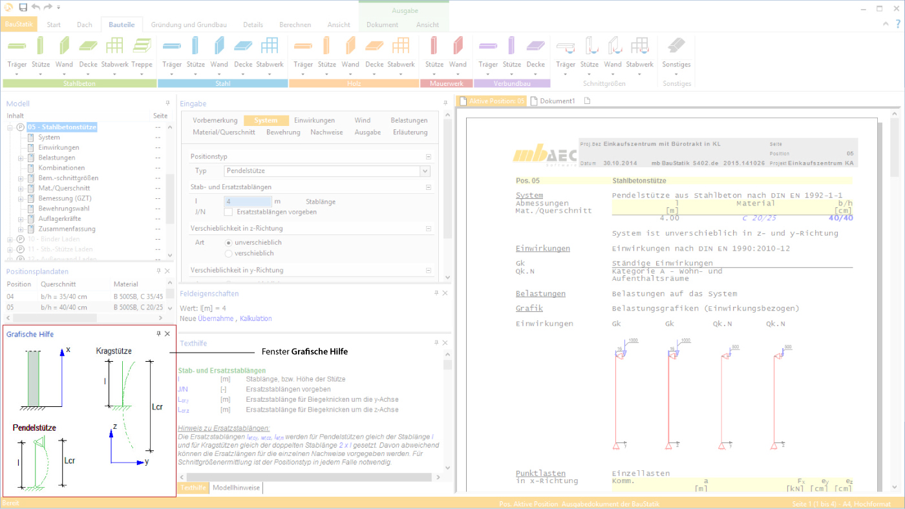The image size is (905, 509).
Task: Click Übernahme link
Action: (x=217, y=318)
